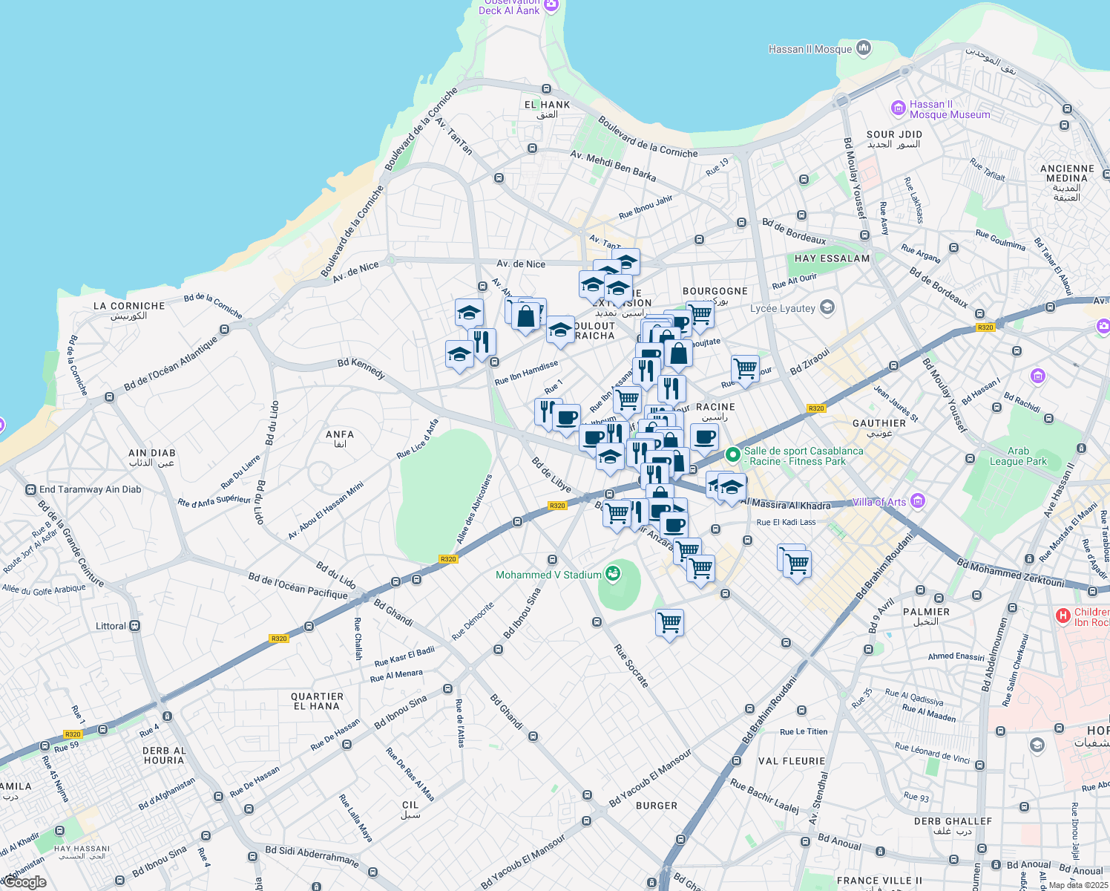The width and height of the screenshot is (1110, 891).
Task: Click the ANCIENNE MEDINA label
Action: pos(1067,183)
